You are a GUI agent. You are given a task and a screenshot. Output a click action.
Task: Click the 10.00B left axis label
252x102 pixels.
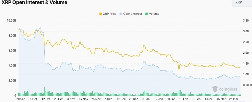tap(12, 20)
